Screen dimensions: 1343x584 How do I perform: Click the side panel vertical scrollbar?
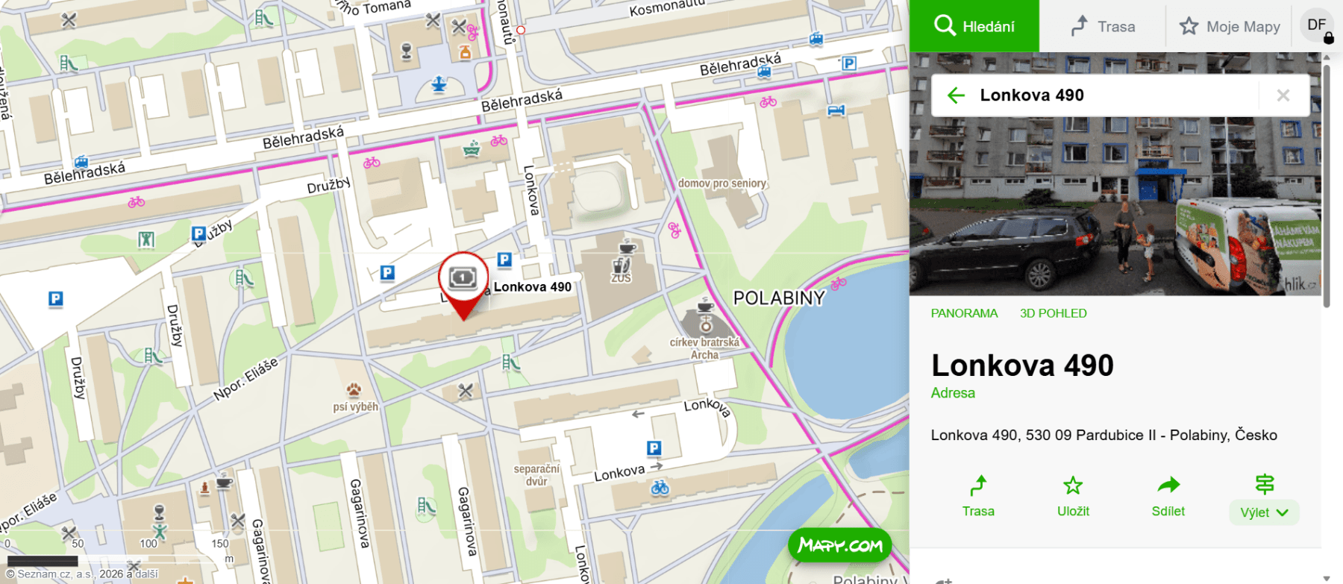1326,186
